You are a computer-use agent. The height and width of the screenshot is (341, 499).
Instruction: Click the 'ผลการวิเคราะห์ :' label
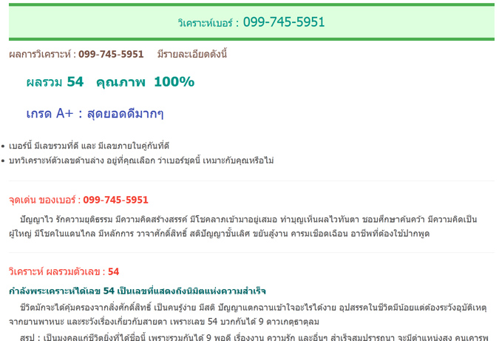tap(42, 54)
